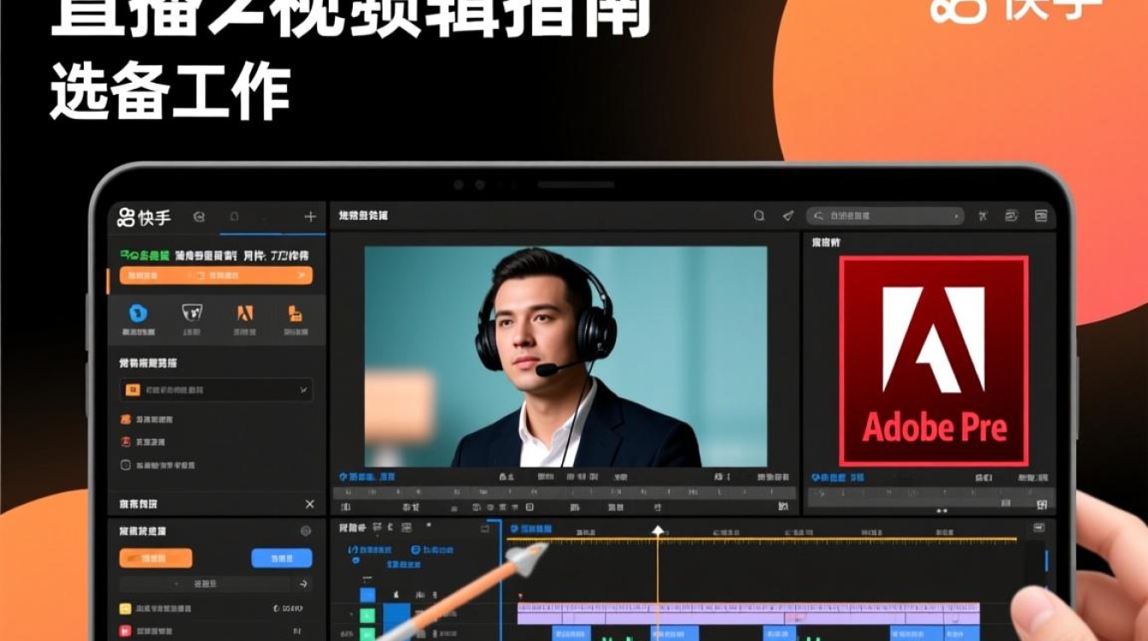The width and height of the screenshot is (1148, 641).
Task: Click the playback ruler strip under the video preview
Action: pyautogui.click(x=564, y=494)
